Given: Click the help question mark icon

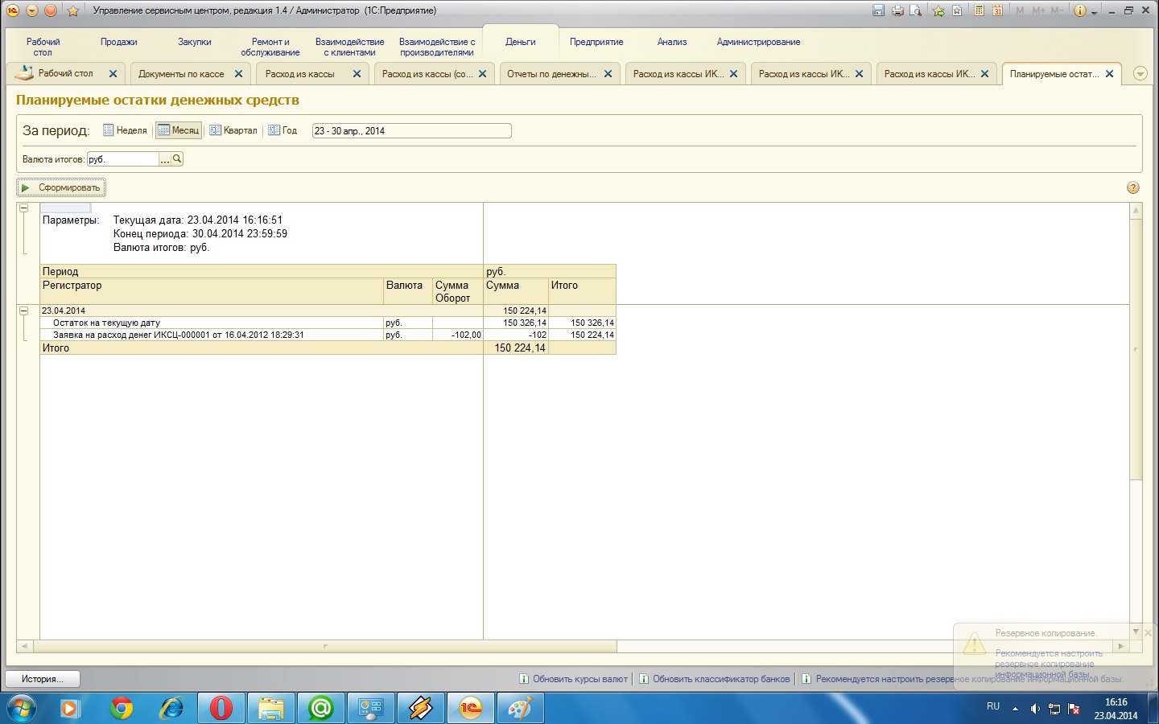Looking at the screenshot, I should [x=1133, y=187].
